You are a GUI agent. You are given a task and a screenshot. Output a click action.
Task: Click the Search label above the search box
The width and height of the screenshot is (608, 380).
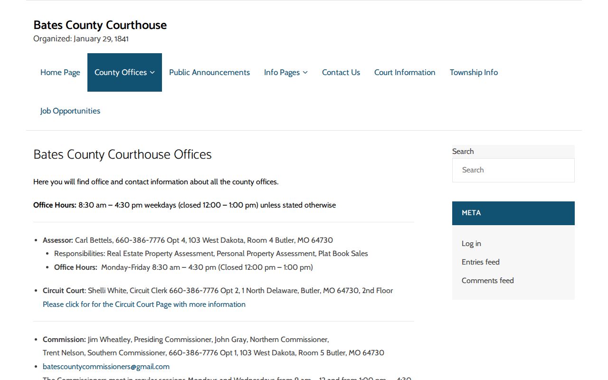coord(463,152)
